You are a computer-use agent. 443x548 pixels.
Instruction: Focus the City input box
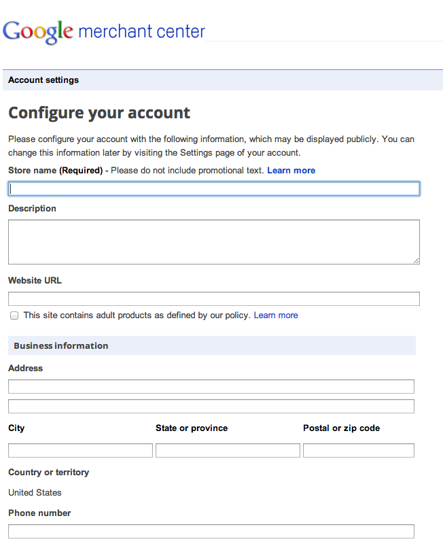(80, 450)
